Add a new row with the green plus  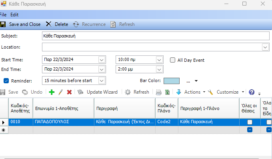[x=52, y=92]
